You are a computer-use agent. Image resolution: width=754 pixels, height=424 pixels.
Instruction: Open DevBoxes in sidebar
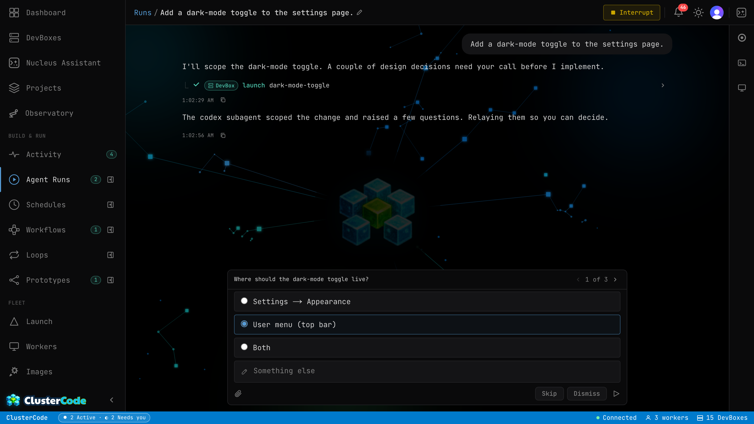coord(63,38)
